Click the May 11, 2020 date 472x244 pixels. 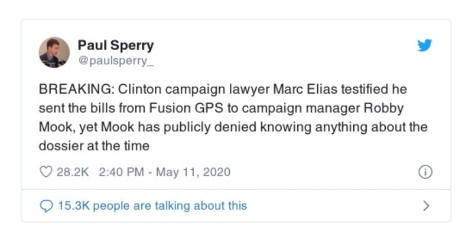(x=193, y=172)
